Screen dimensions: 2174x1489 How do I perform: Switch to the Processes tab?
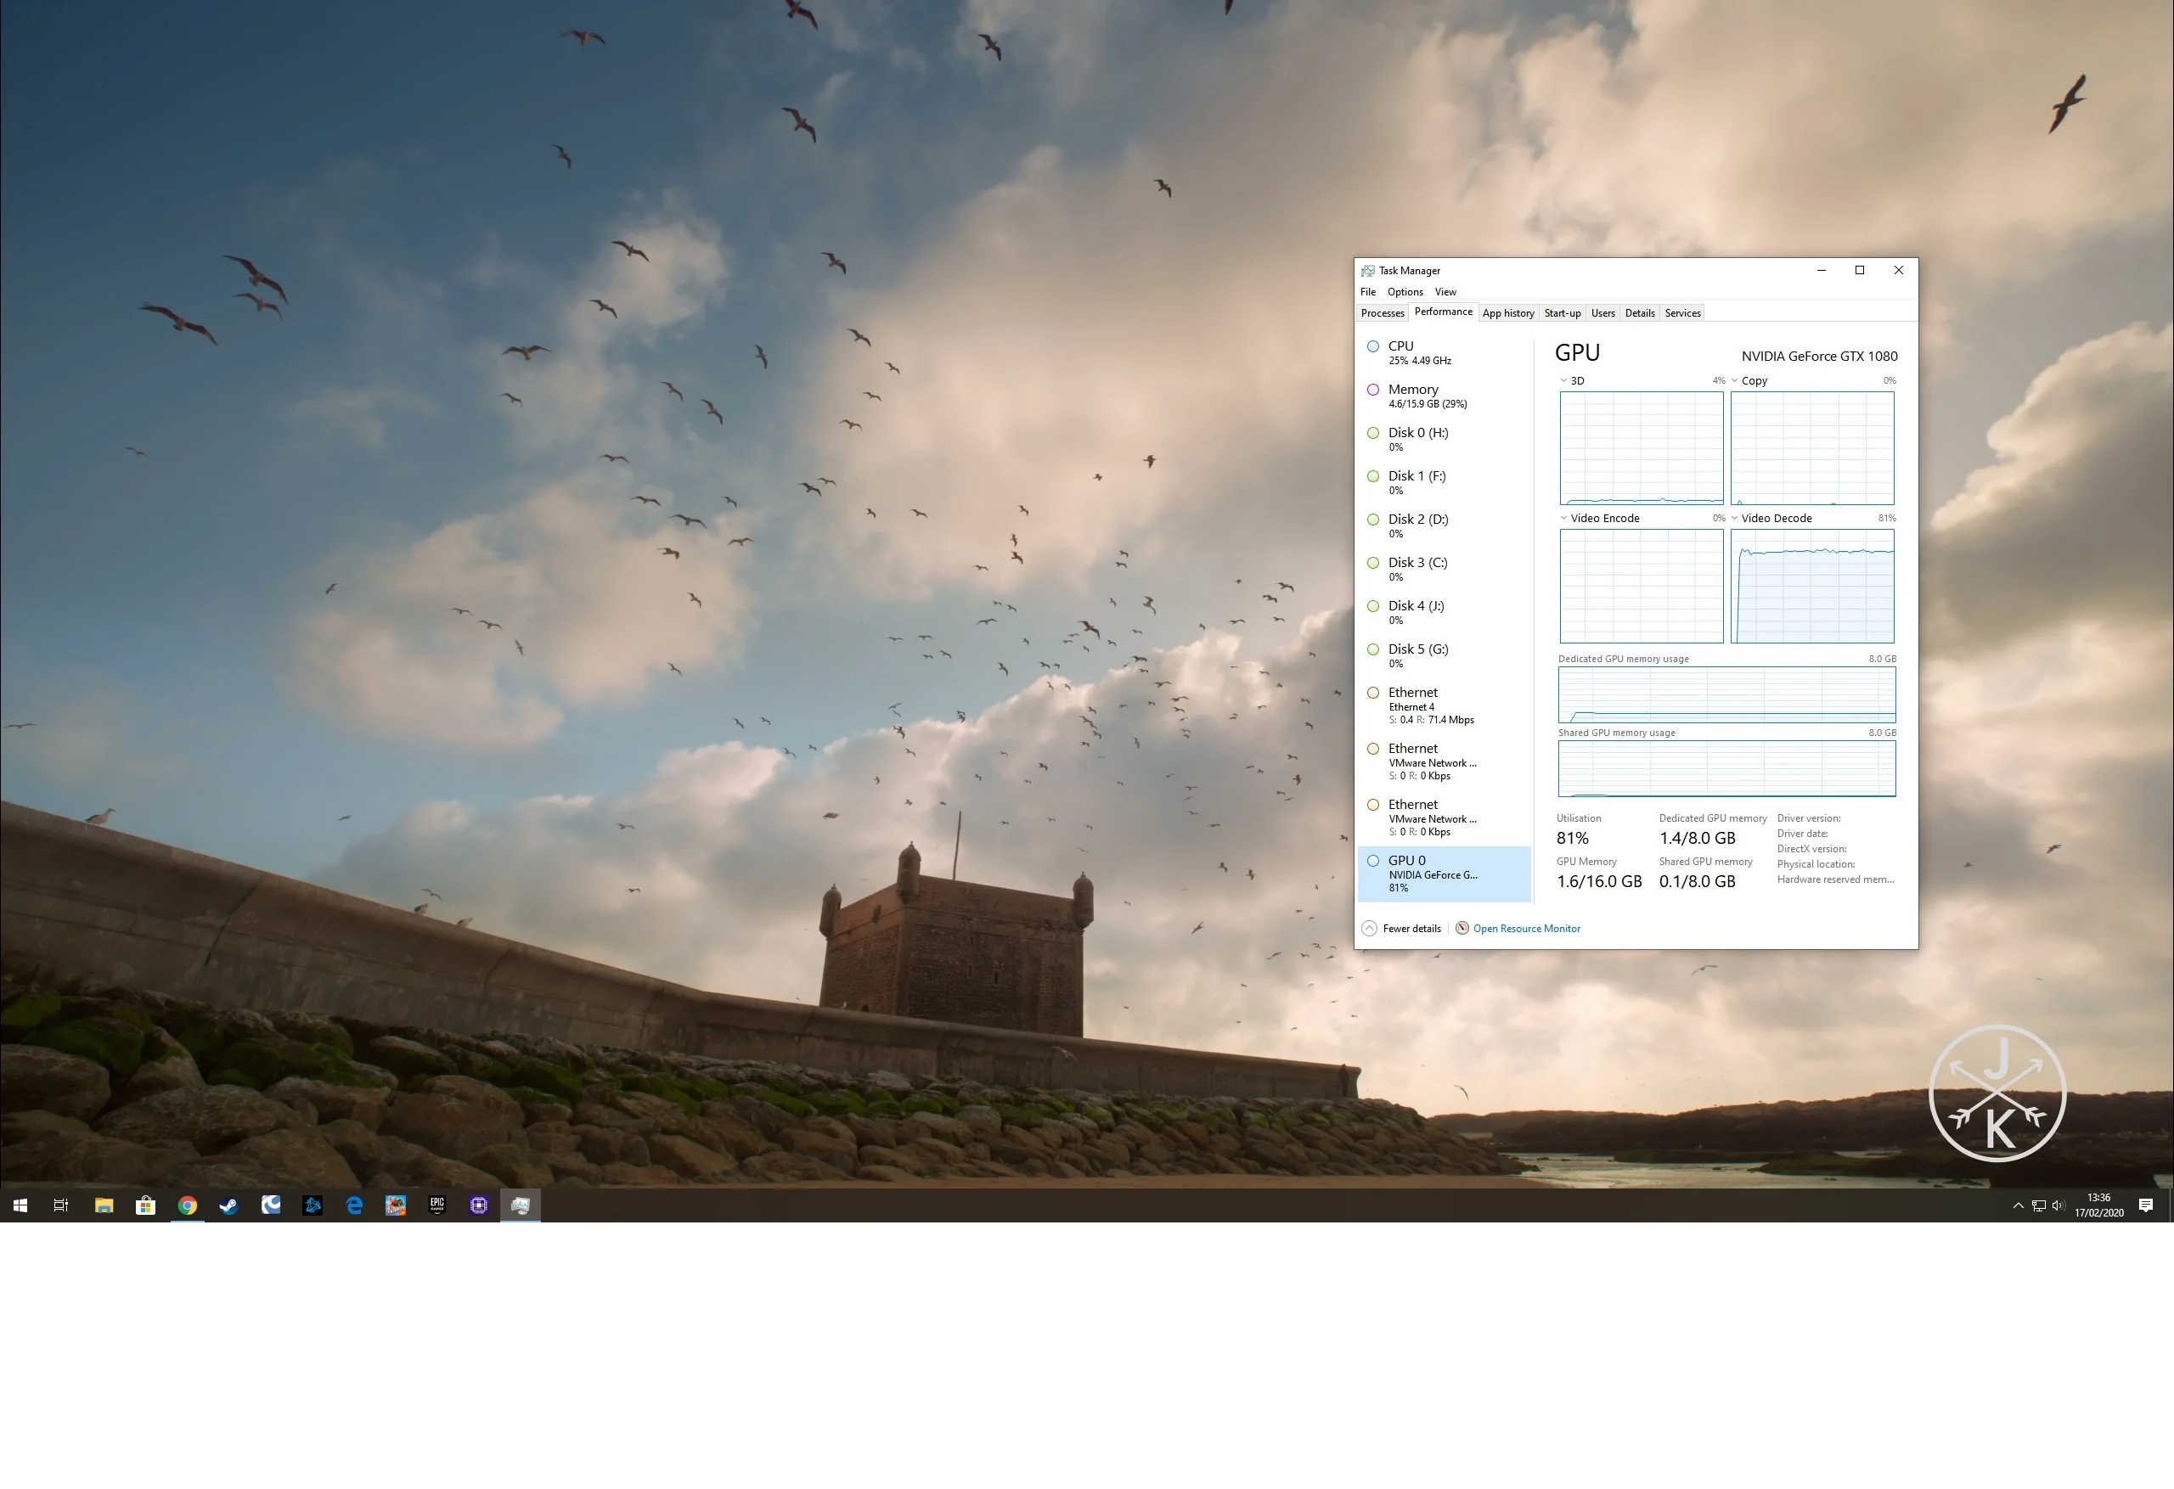(x=1383, y=313)
